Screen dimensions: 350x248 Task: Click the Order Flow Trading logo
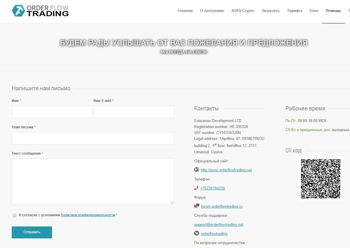40,11
